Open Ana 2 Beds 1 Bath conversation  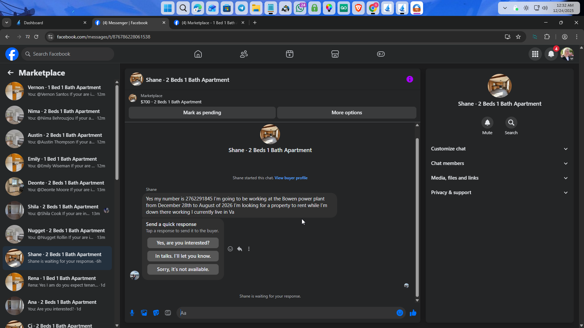click(57, 305)
